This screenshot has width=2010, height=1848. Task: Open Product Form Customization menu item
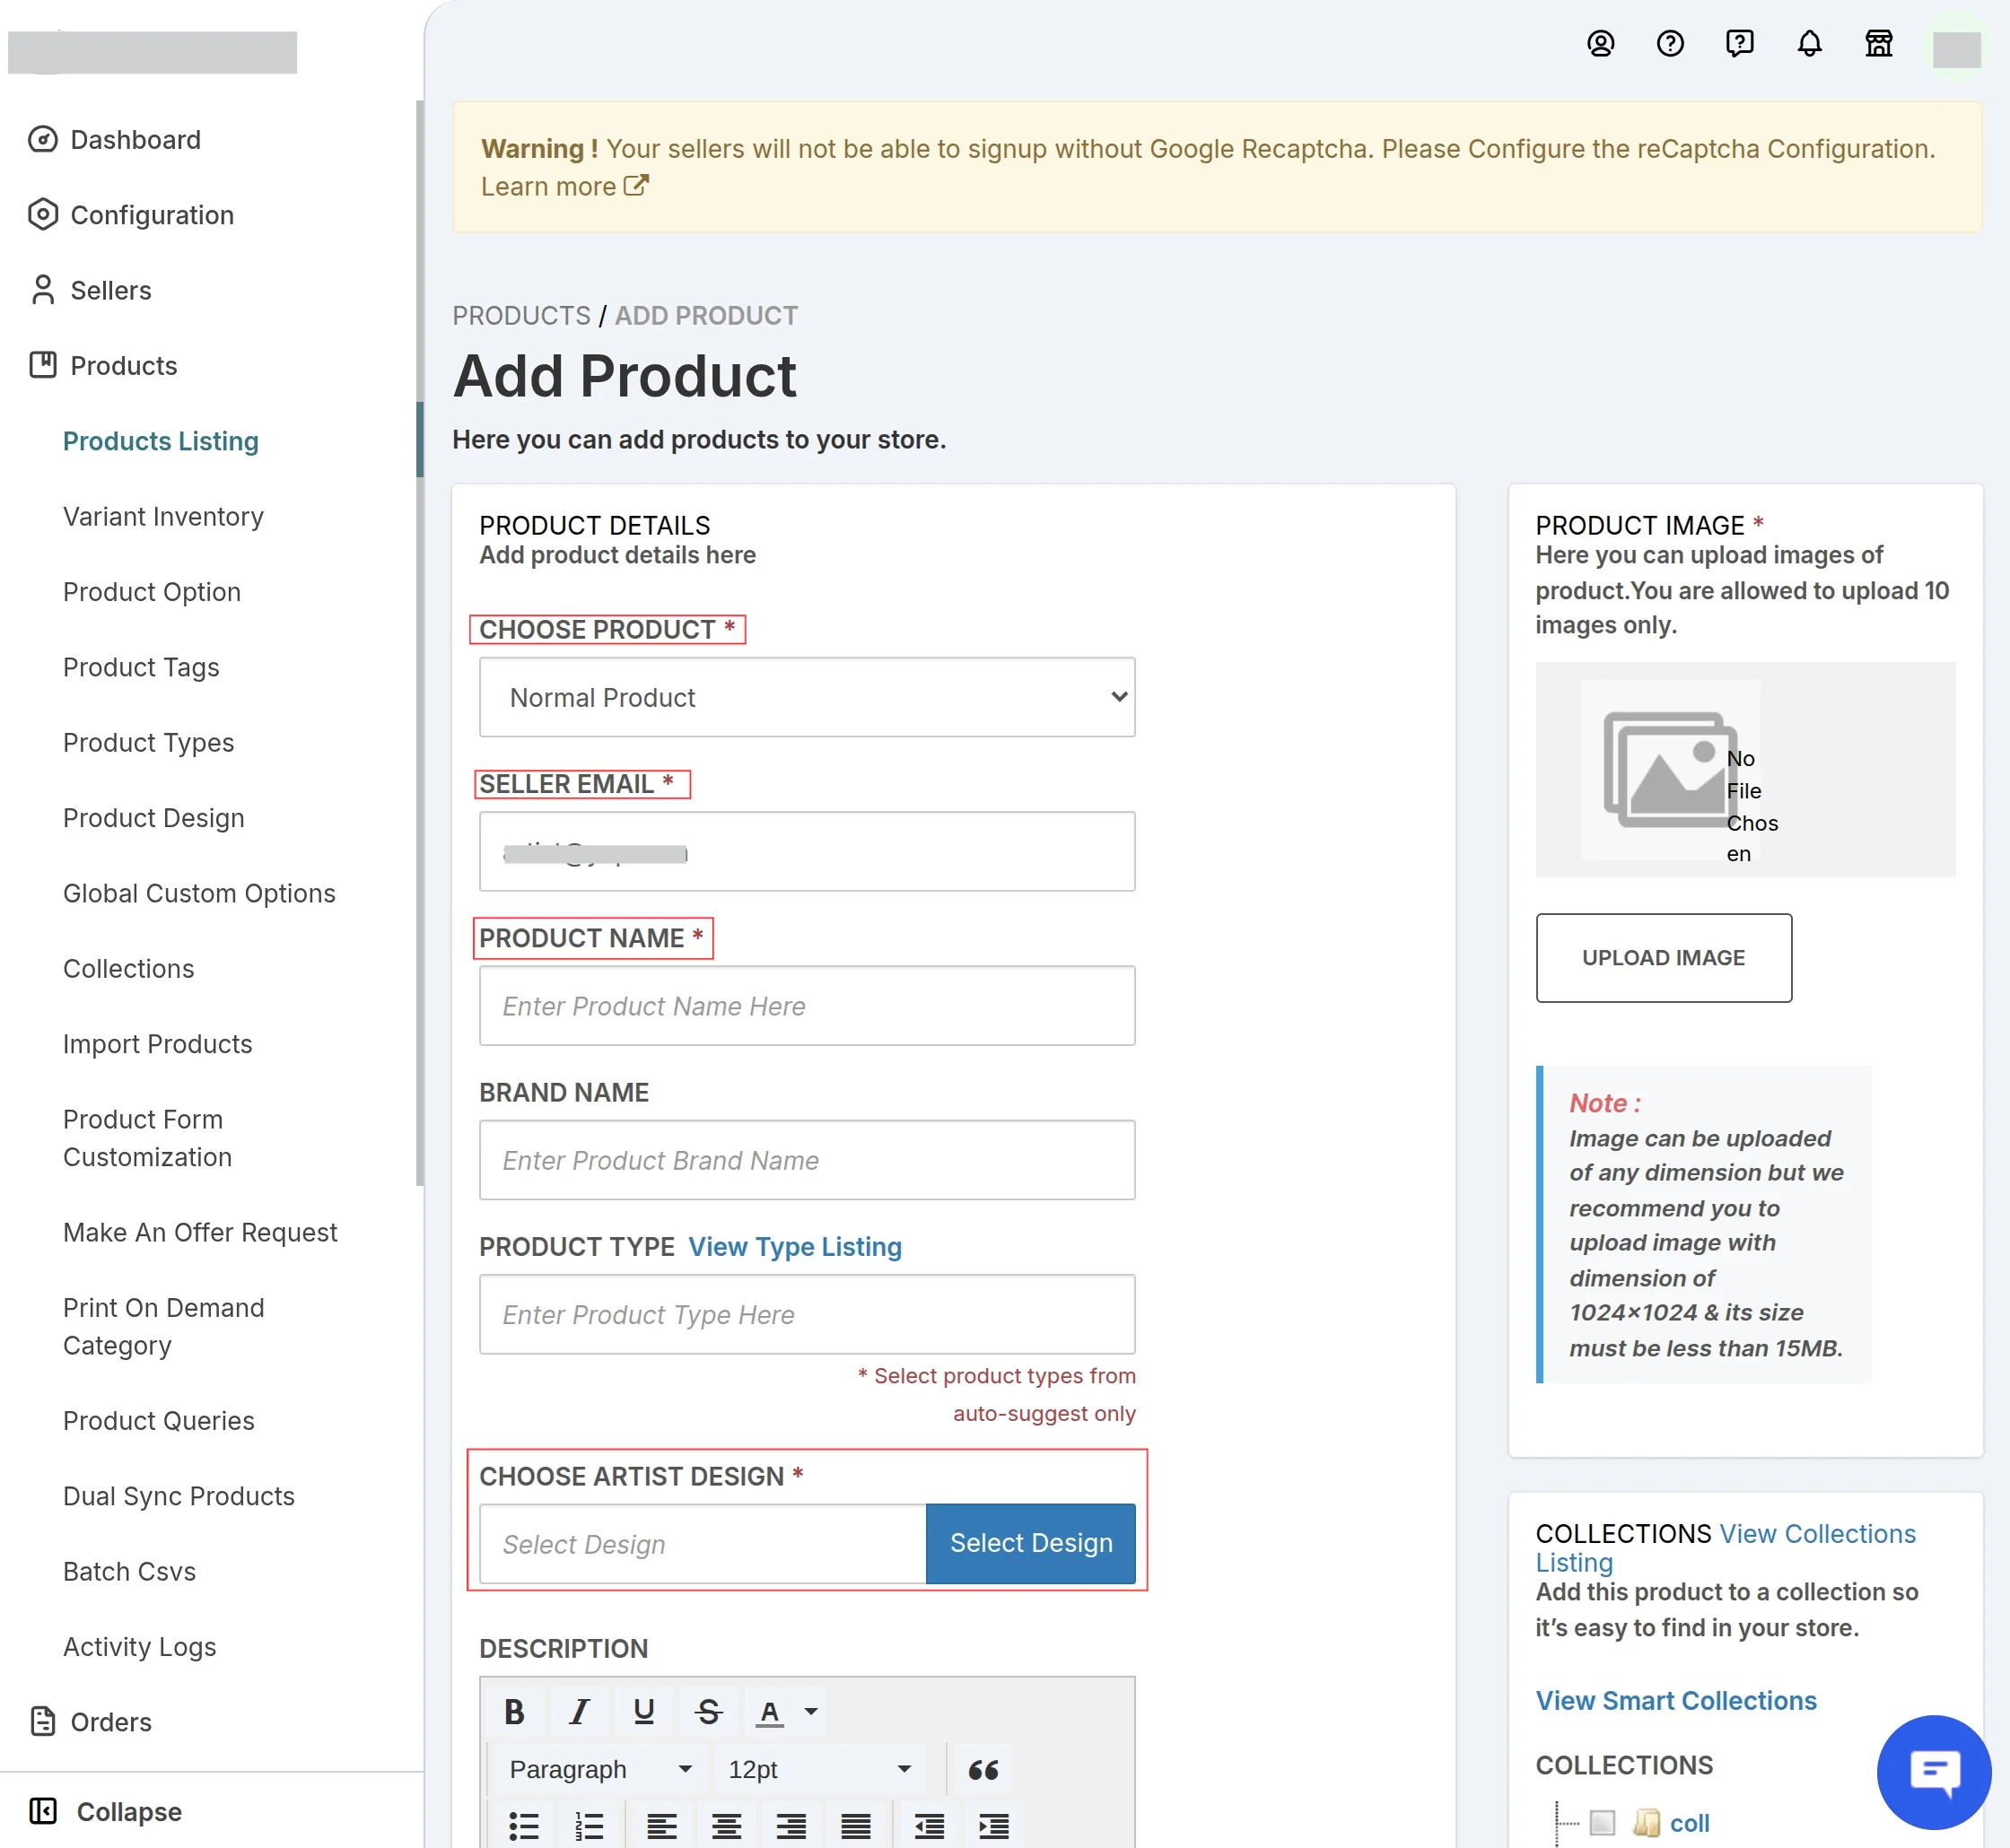tap(147, 1138)
